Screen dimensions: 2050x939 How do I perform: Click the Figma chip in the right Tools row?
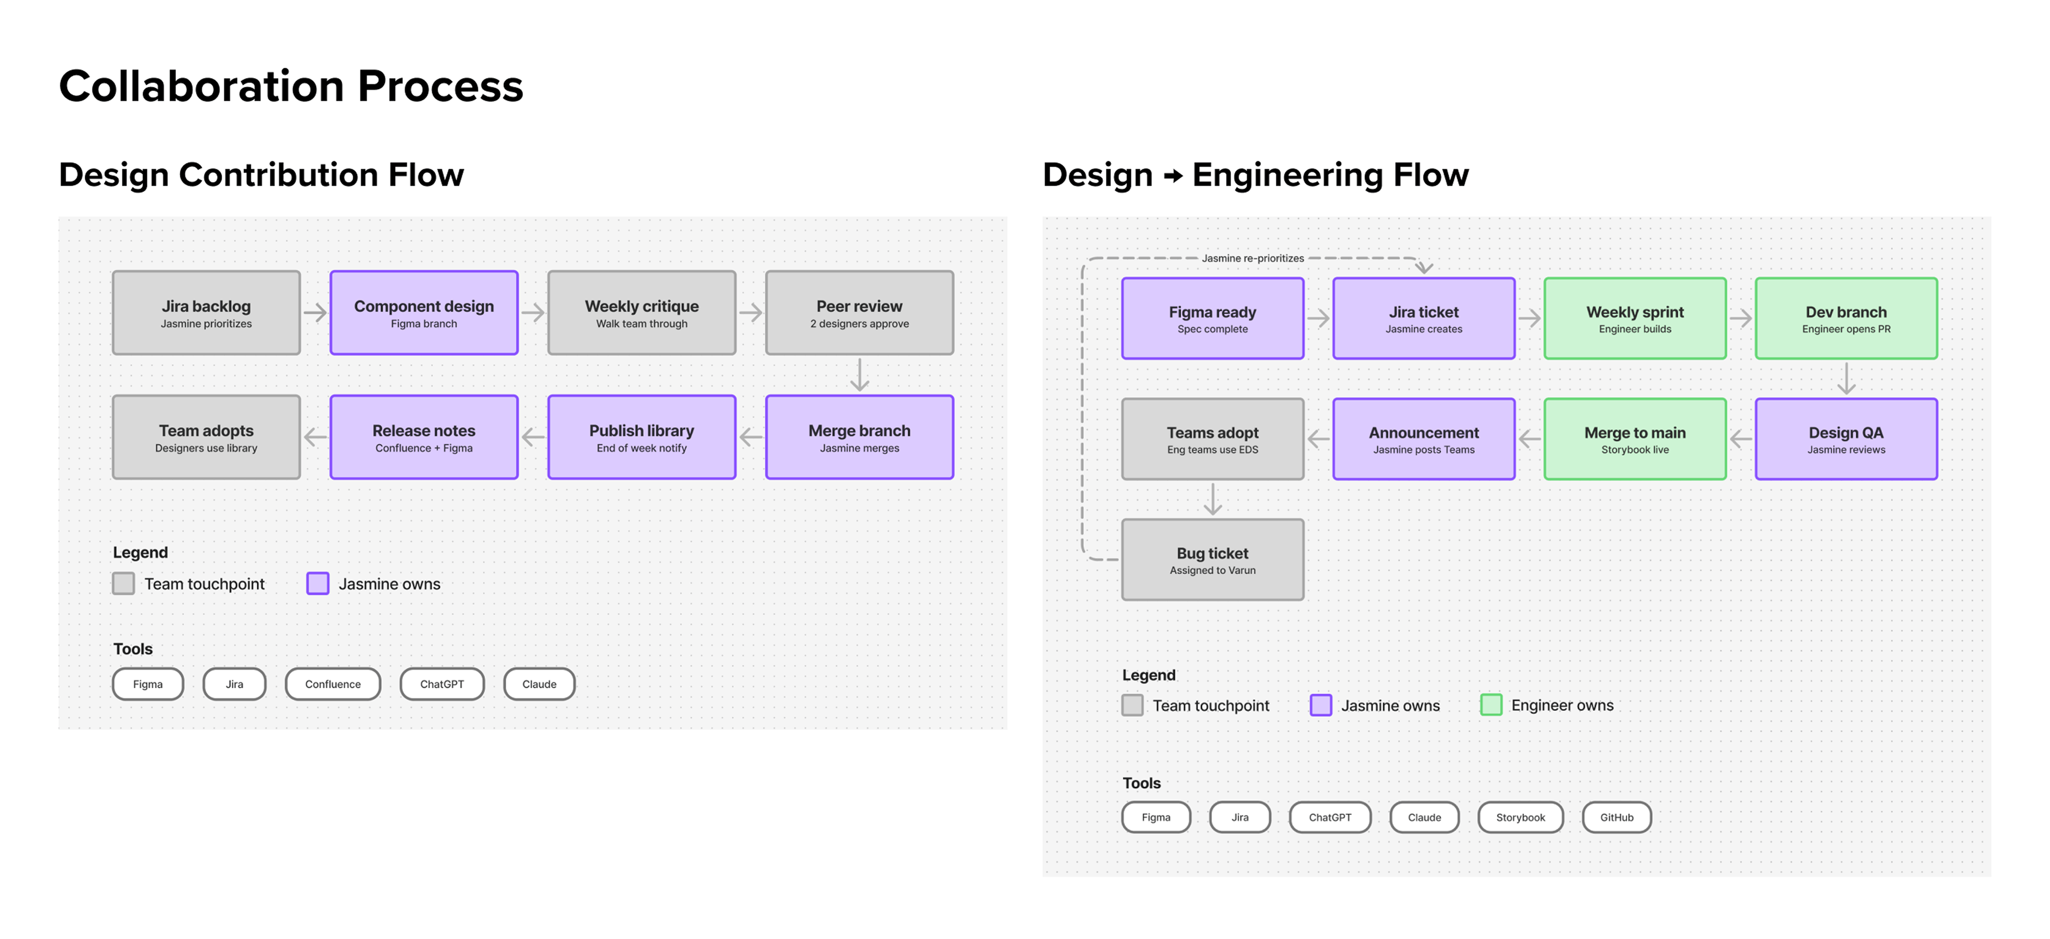[x=1156, y=817]
